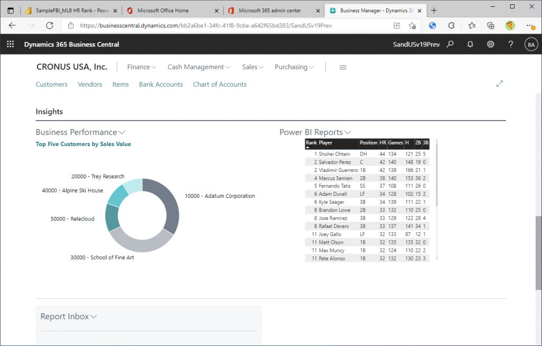542x346 pixels.
Task: Open a new browser tab
Action: pyautogui.click(x=434, y=11)
